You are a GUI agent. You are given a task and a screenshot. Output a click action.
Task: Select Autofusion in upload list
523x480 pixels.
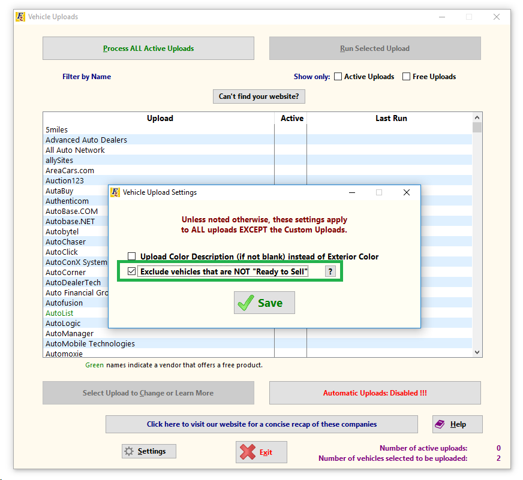click(76, 303)
